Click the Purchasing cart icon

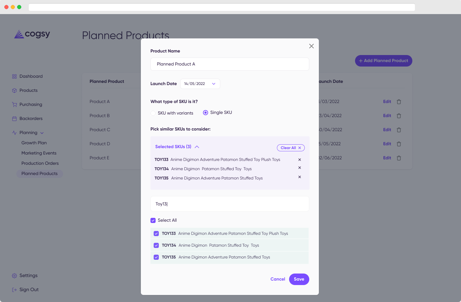14,105
